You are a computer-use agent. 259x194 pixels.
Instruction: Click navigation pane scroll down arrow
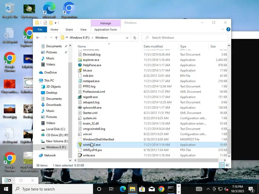pyautogui.click(x=70, y=160)
